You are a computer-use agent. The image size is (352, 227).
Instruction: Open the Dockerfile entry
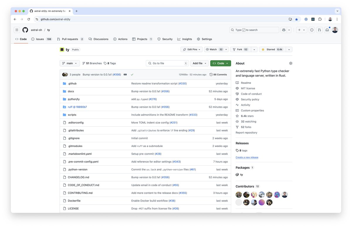(x=74, y=201)
